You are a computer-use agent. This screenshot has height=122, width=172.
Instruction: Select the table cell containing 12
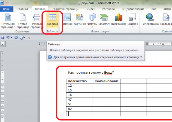[80, 86]
